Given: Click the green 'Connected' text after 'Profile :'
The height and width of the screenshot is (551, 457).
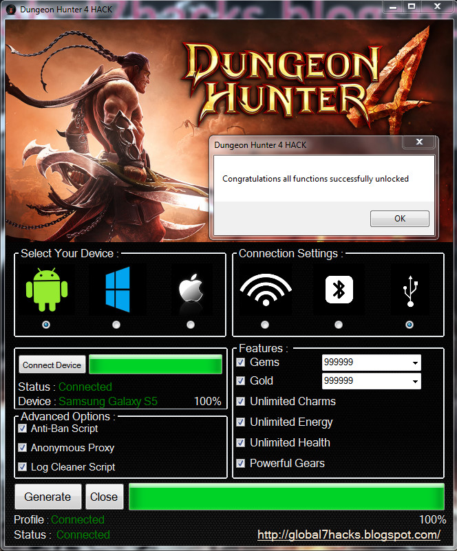Looking at the screenshot, I should point(78,520).
